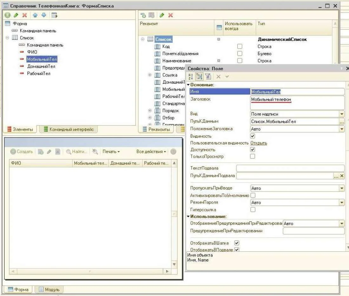Click the pencil edit icon in elements toolbar
Image resolution: width=349 pixels, height=296 pixels.
point(16,15)
